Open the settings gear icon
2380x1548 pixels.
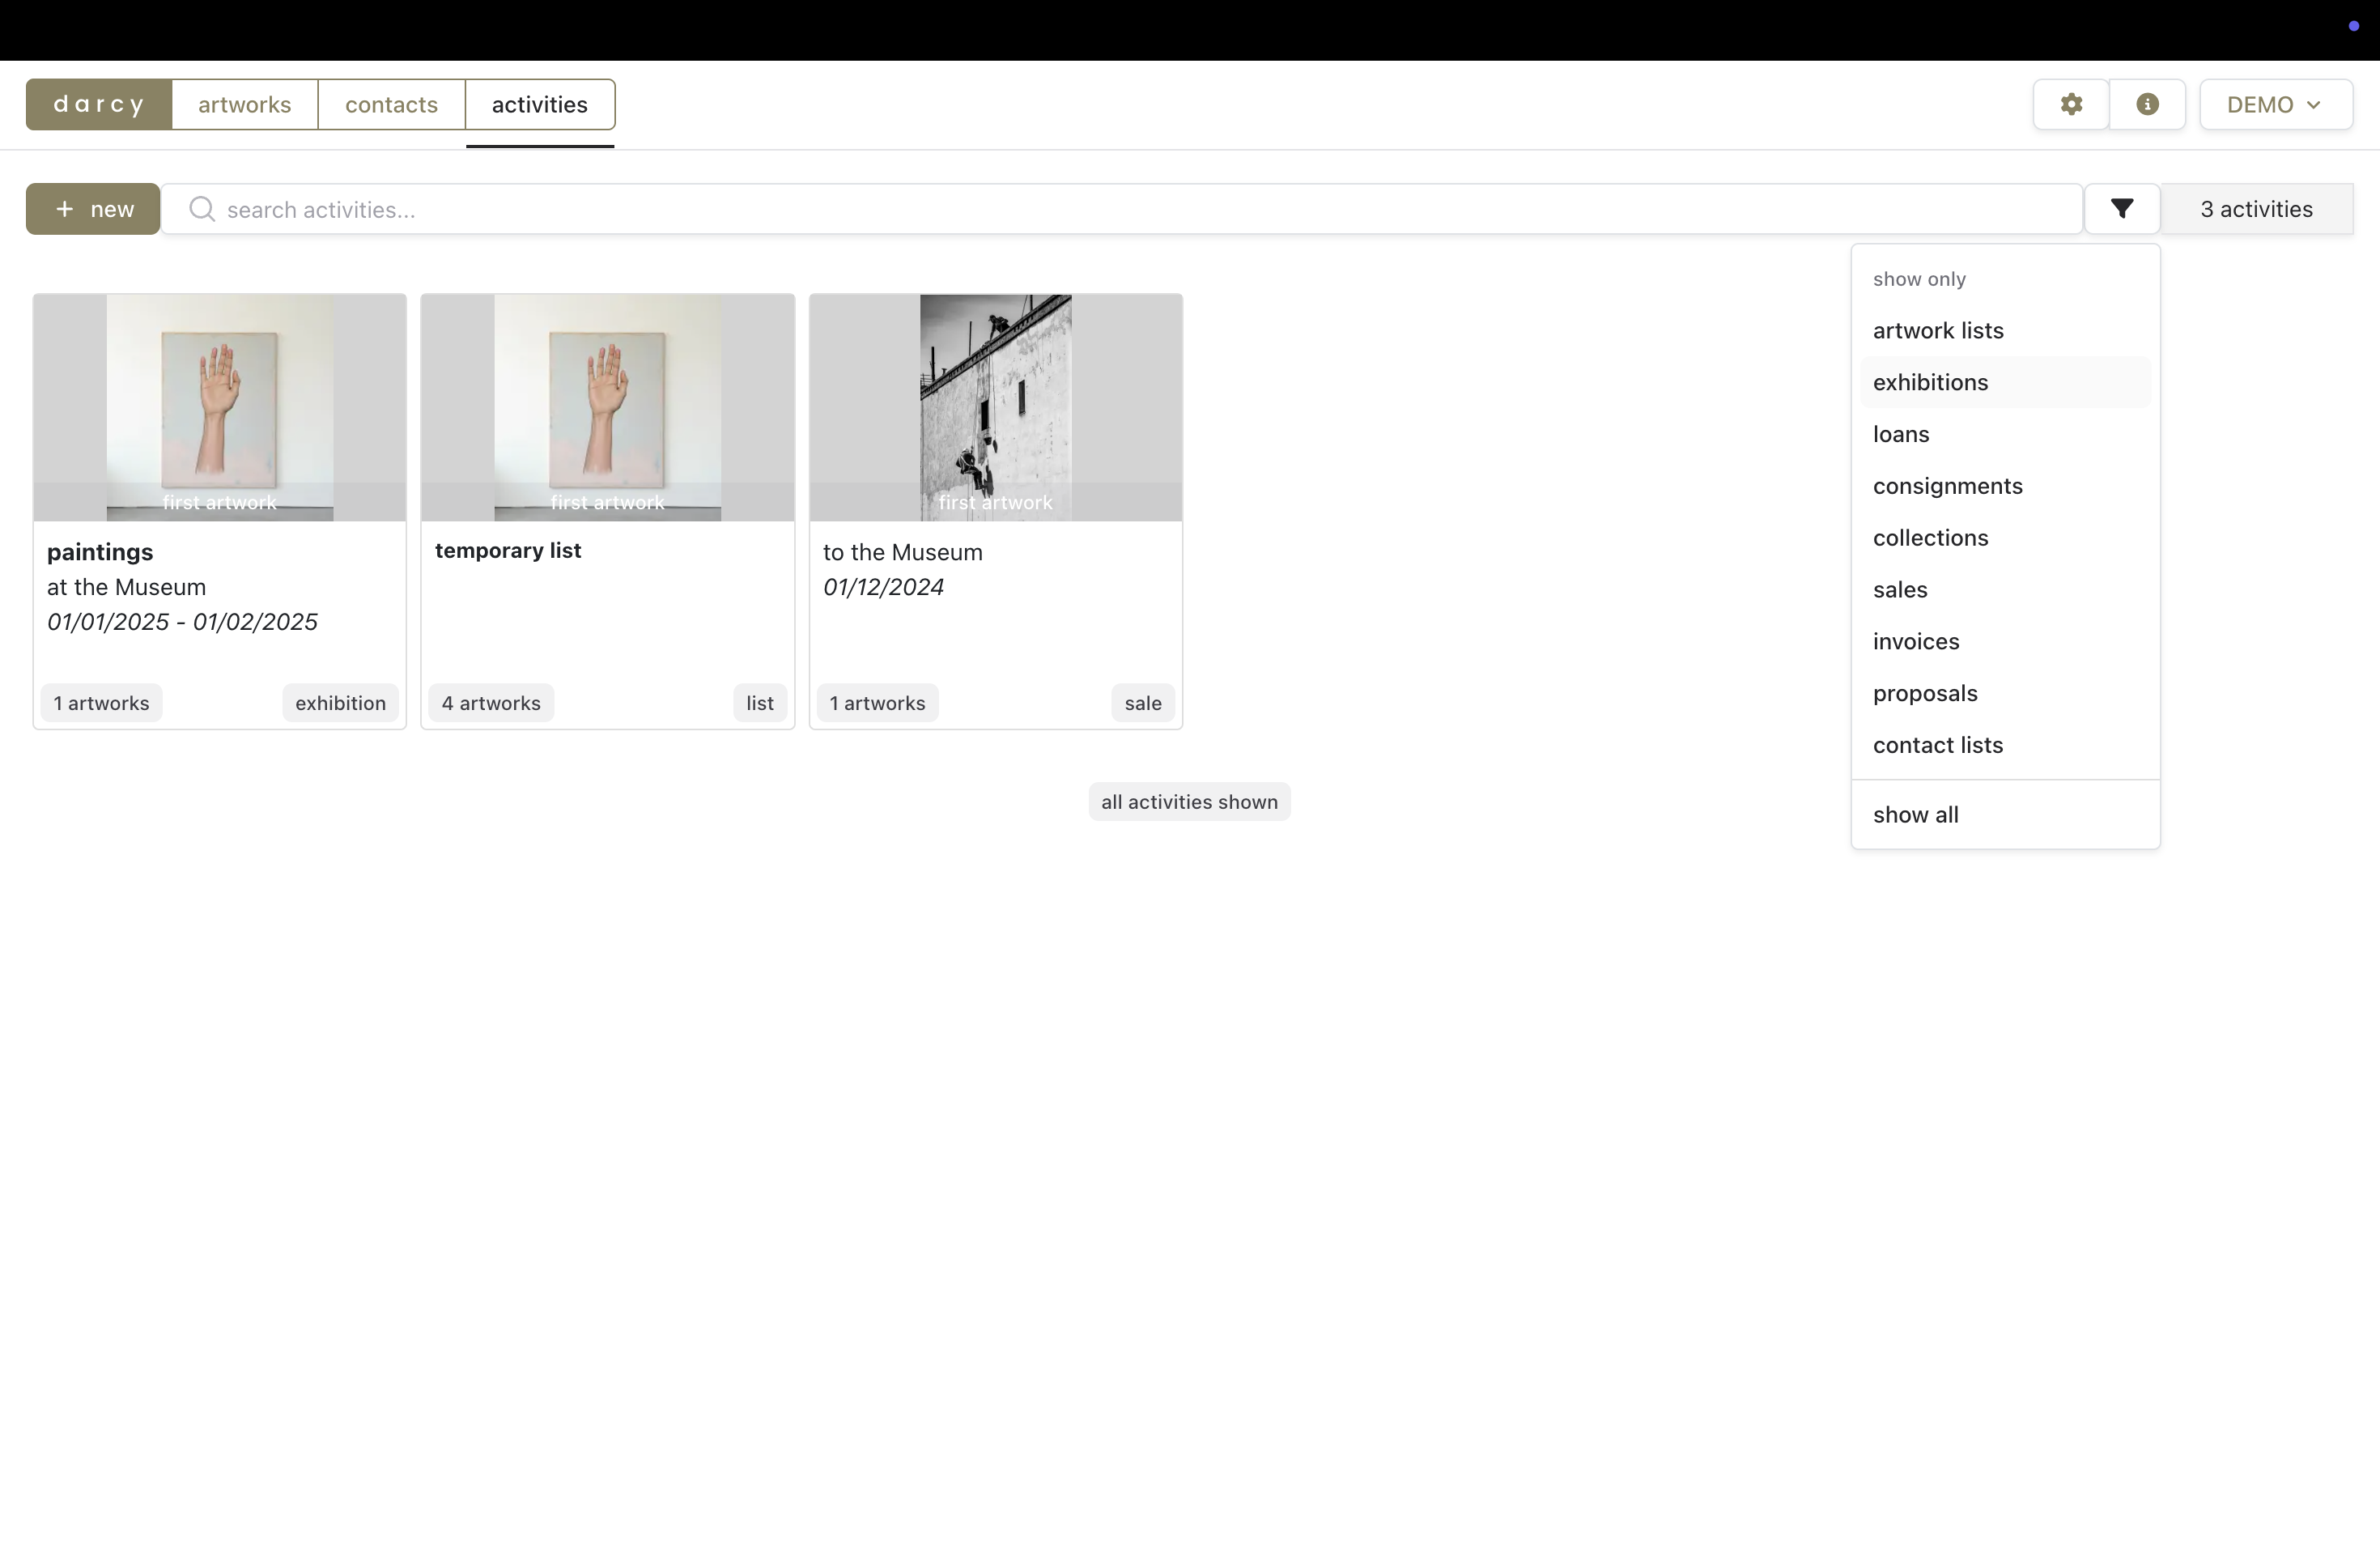pyautogui.click(x=2071, y=104)
